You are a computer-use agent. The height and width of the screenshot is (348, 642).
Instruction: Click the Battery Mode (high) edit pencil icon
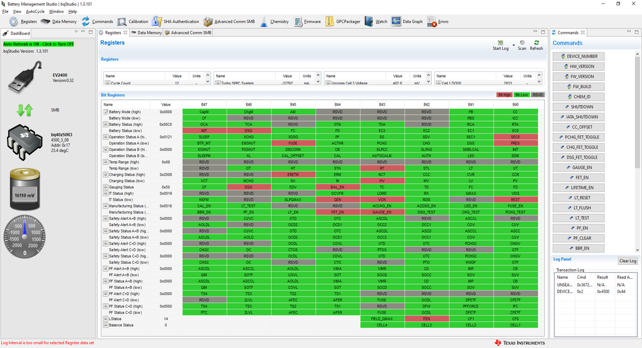[x=106, y=112]
